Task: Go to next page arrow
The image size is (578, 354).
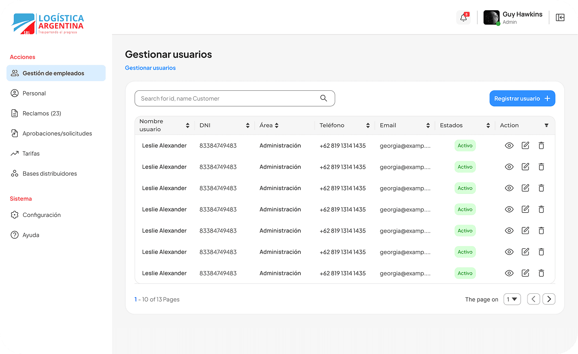Action: [x=549, y=299]
